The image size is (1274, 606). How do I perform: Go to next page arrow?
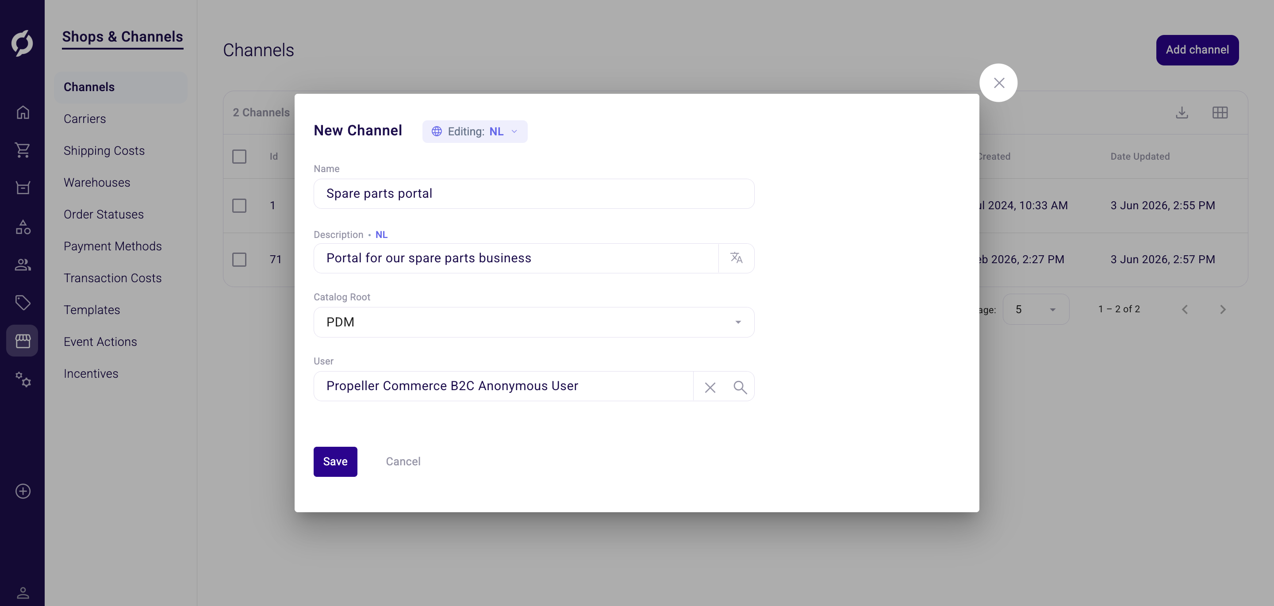point(1223,310)
